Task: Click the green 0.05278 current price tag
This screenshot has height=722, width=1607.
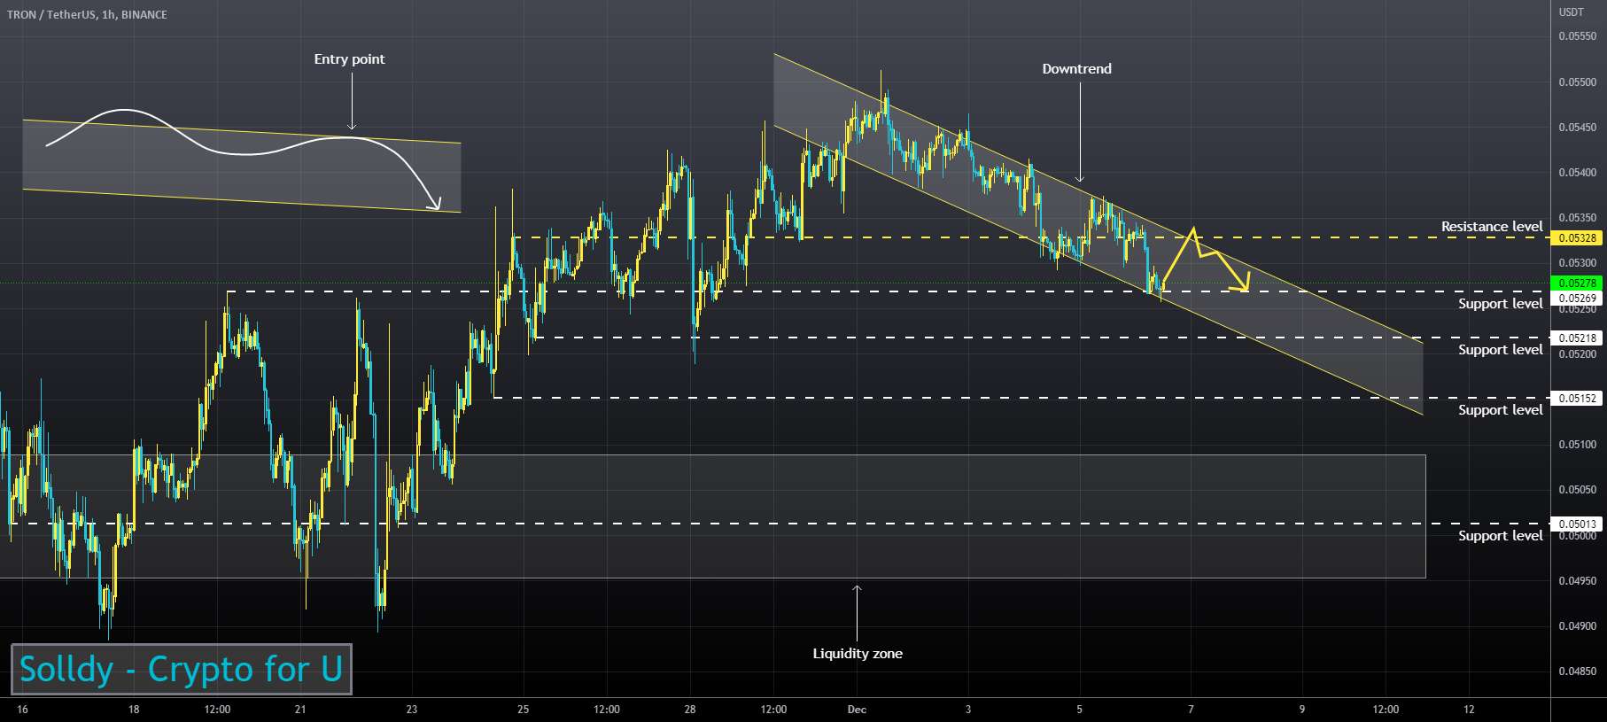Action: (1578, 283)
